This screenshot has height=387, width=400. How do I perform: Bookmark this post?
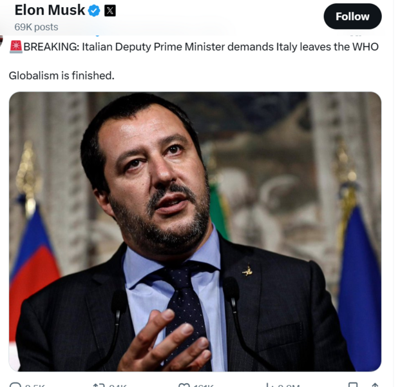[x=353, y=385]
